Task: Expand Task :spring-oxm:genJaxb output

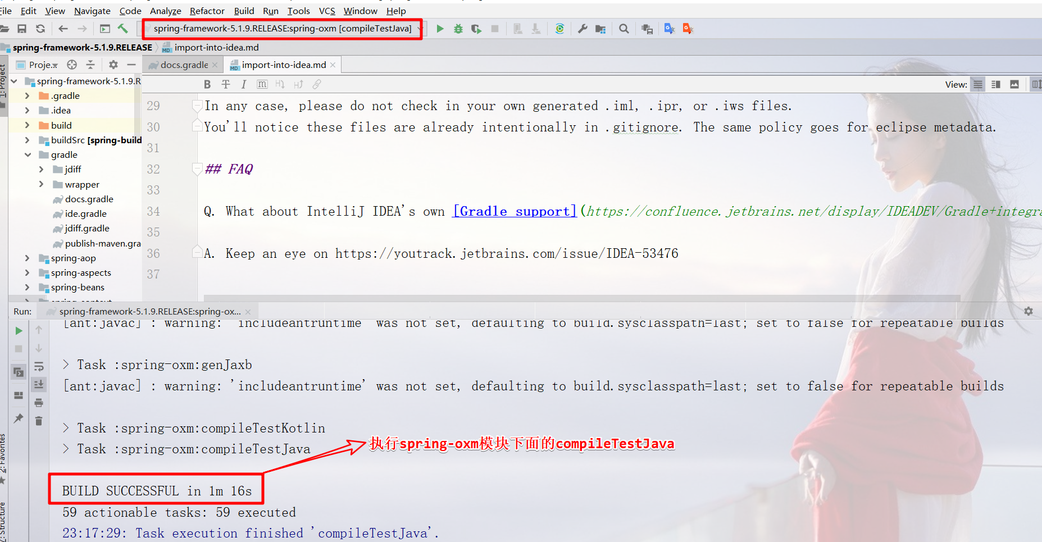Action: 66,365
